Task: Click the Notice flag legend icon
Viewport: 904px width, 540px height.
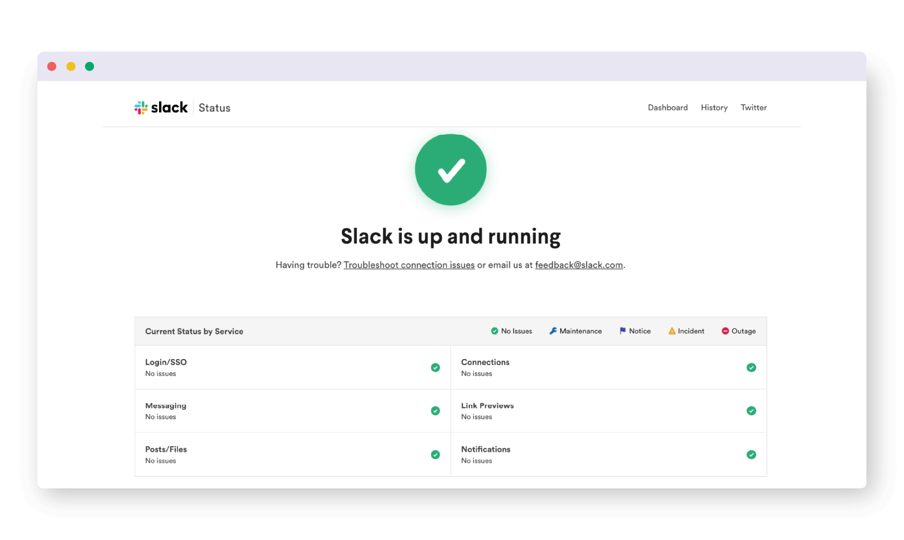Action: pyautogui.click(x=623, y=331)
